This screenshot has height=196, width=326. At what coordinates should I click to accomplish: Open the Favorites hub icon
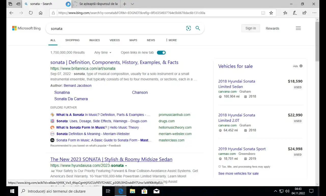click(x=285, y=13)
